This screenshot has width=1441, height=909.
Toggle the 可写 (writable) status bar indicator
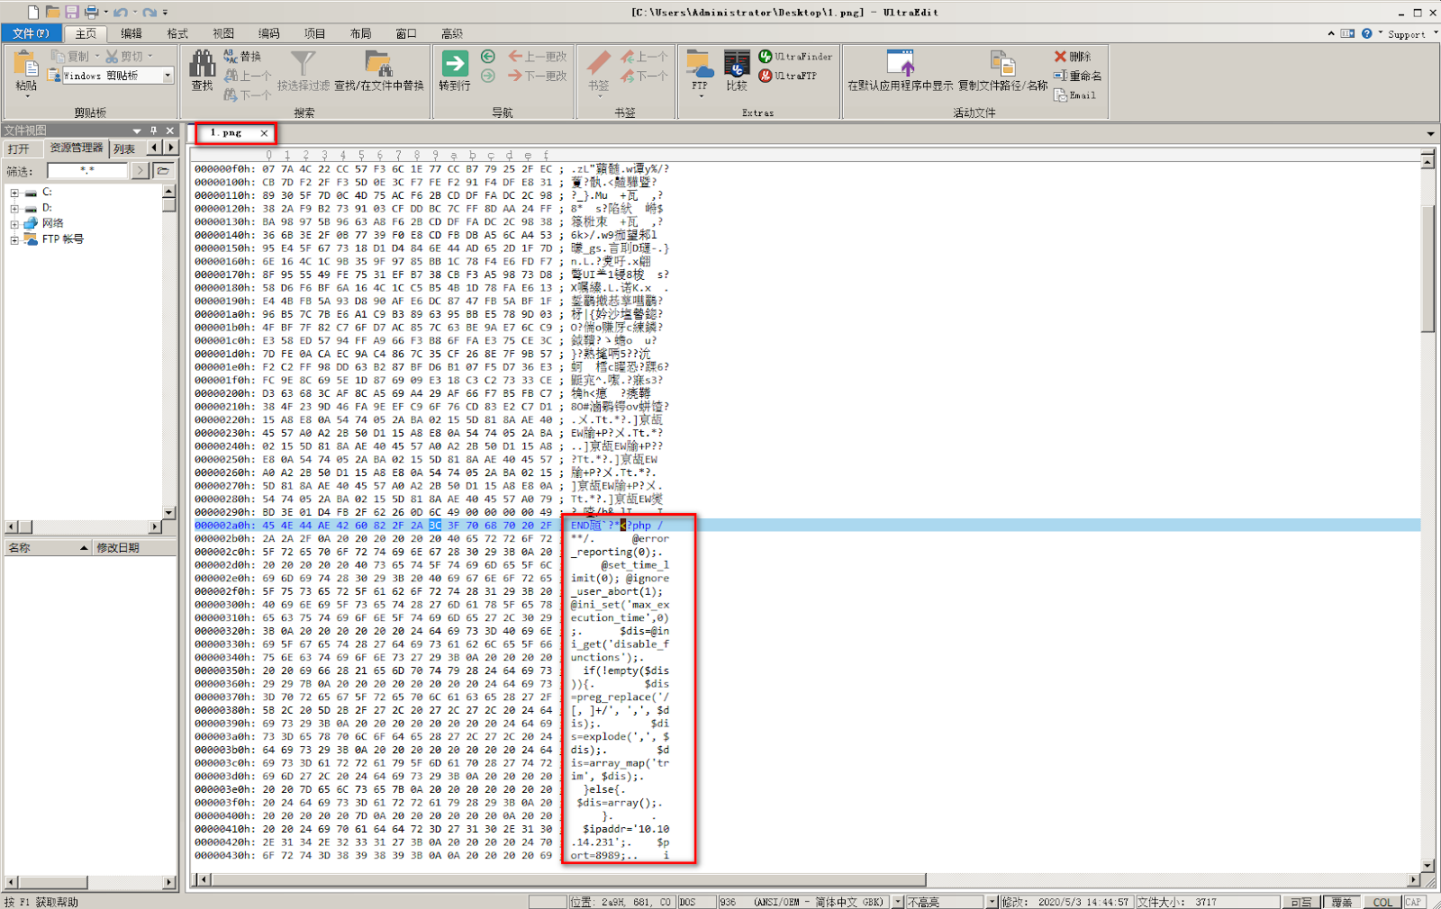click(1301, 902)
